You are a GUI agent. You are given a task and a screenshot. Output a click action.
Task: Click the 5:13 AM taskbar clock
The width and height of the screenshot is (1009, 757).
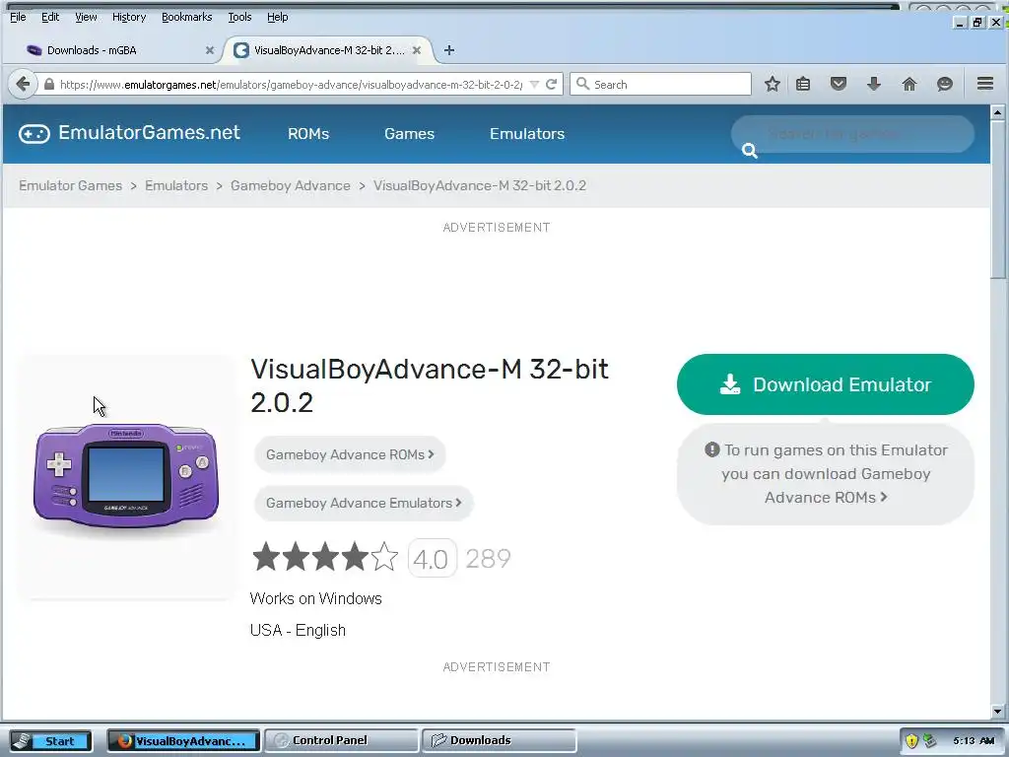click(x=974, y=741)
